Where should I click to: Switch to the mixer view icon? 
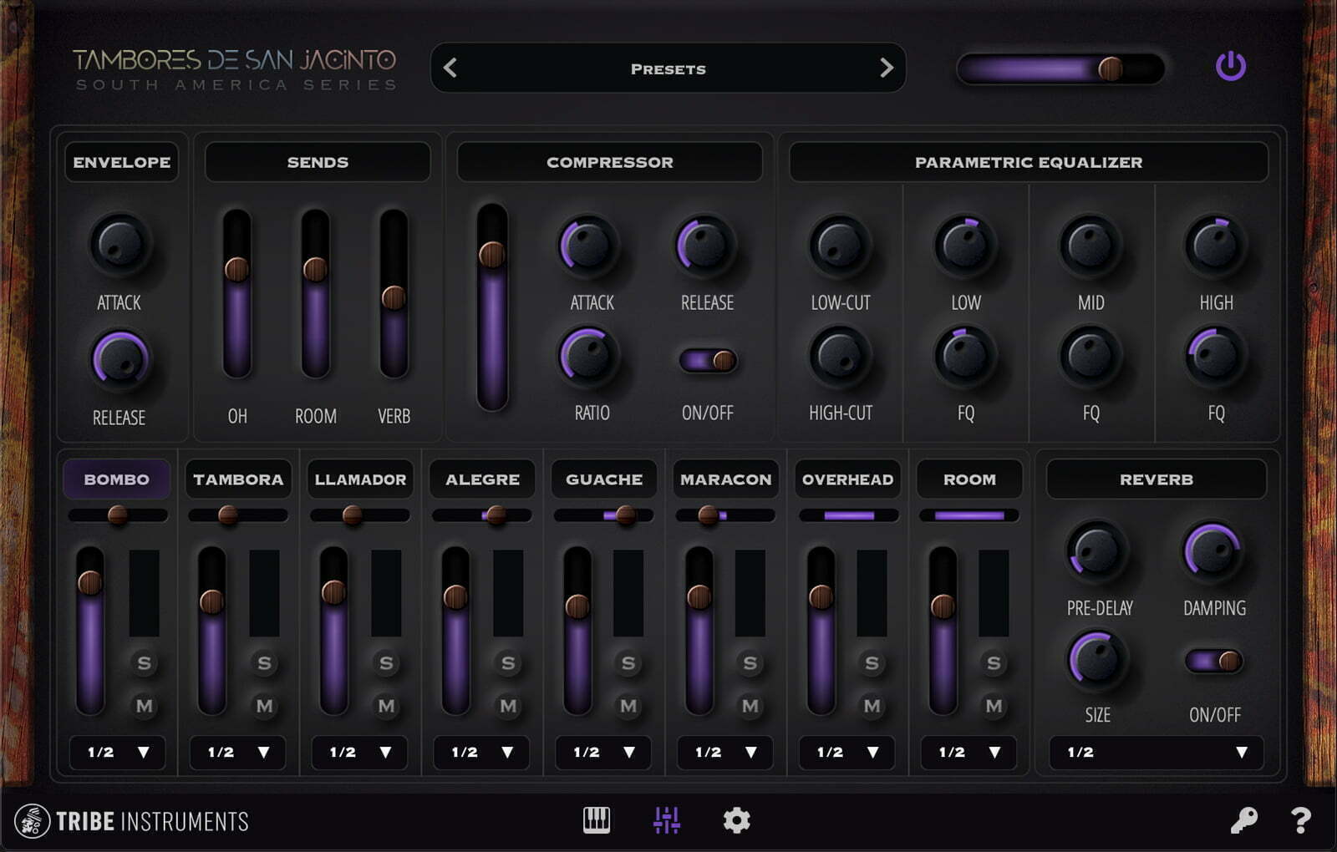pyautogui.click(x=666, y=821)
